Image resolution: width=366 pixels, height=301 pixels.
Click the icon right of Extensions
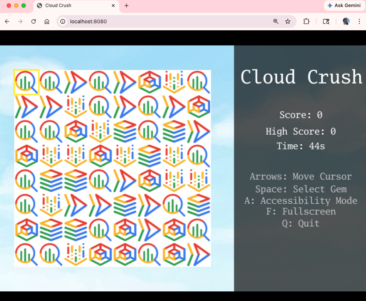tap(326, 21)
